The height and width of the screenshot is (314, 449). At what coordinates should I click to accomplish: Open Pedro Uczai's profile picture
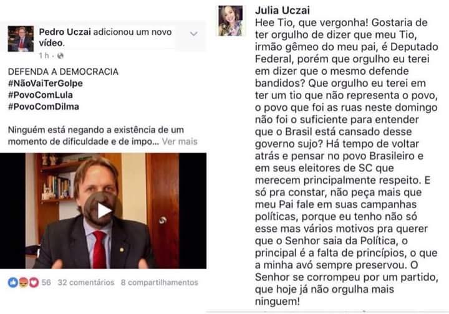(x=21, y=39)
